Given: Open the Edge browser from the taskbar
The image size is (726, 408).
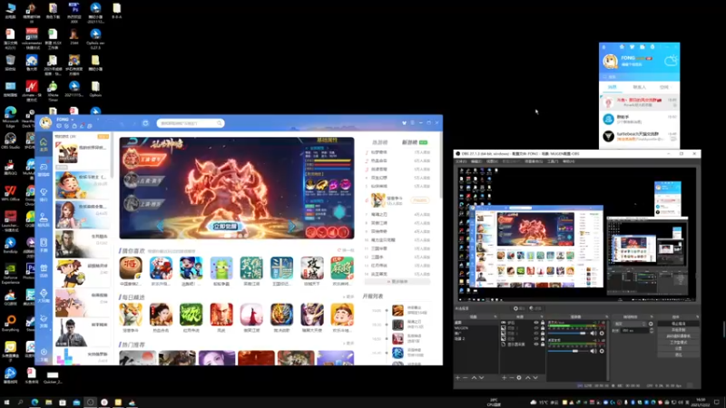Looking at the screenshot, I should [34, 403].
